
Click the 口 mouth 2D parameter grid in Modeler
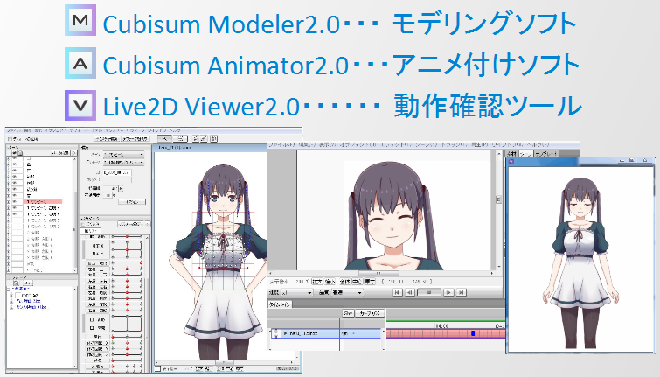click(x=127, y=324)
